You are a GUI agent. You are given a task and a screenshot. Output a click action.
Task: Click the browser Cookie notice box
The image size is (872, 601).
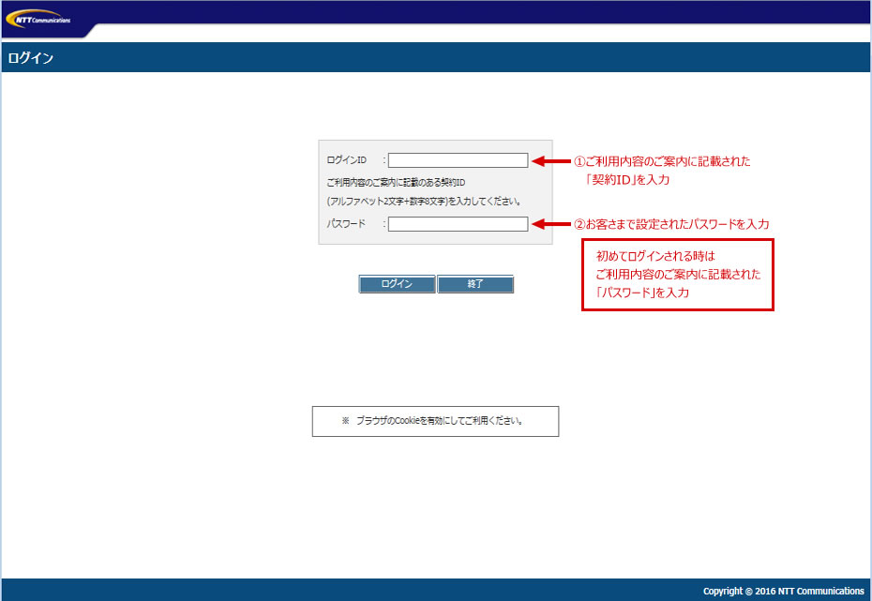coord(435,421)
